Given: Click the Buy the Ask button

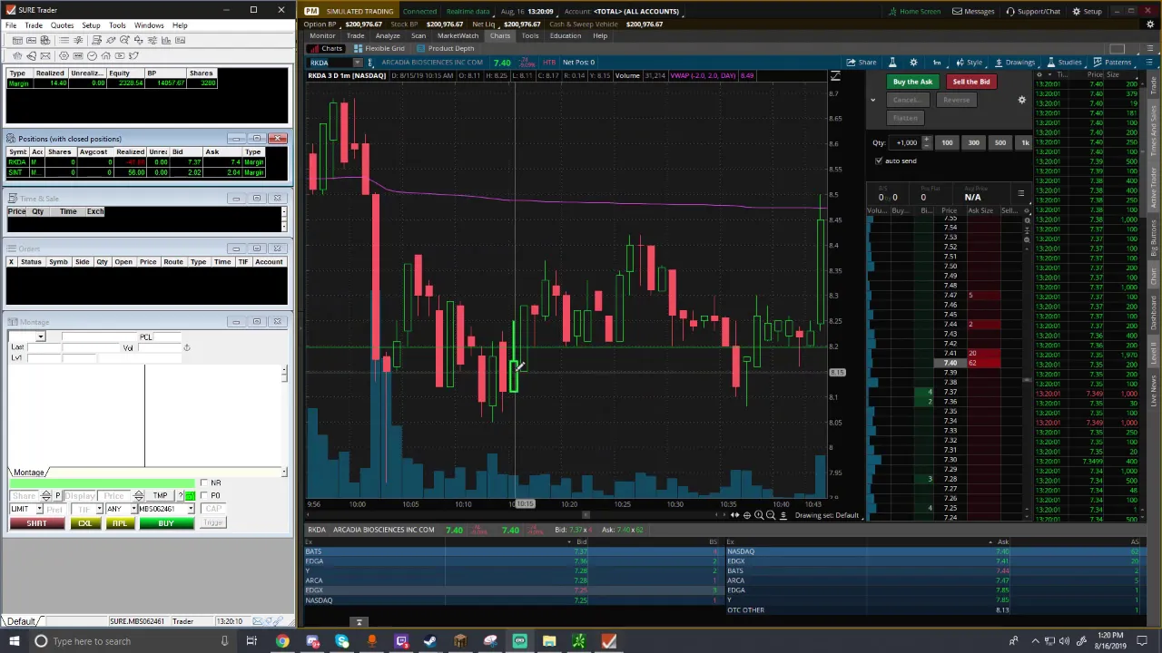Looking at the screenshot, I should [x=912, y=82].
